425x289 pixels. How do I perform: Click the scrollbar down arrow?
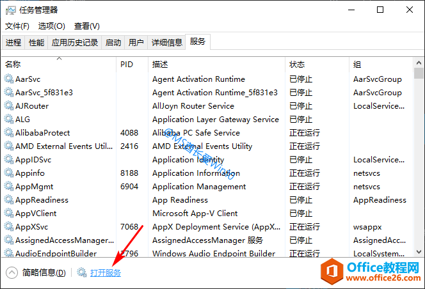pyautogui.click(x=419, y=252)
